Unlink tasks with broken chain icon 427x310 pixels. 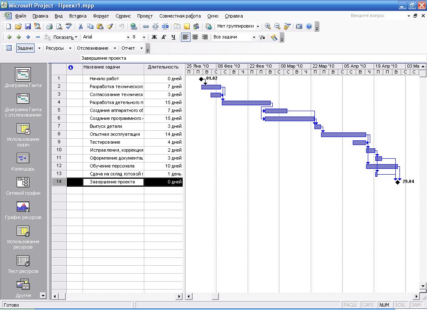click(155, 26)
